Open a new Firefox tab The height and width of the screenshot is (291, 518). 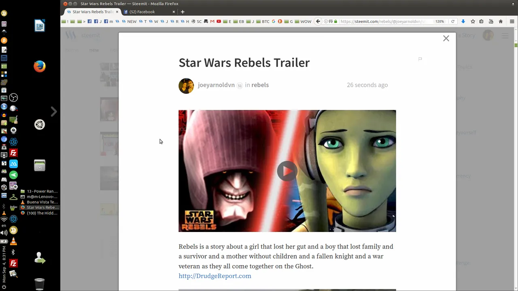click(x=183, y=12)
